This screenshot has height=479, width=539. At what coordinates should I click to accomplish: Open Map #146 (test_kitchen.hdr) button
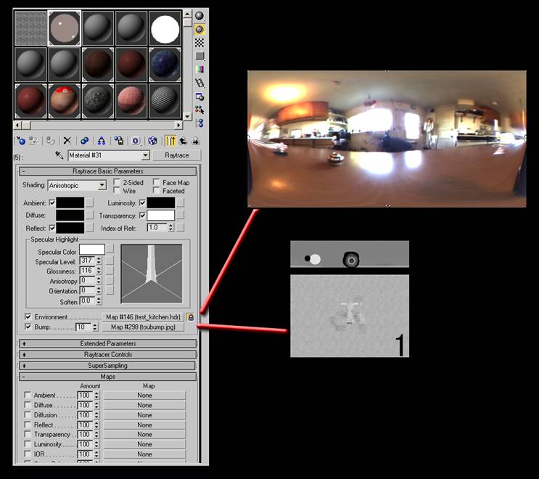(x=142, y=317)
